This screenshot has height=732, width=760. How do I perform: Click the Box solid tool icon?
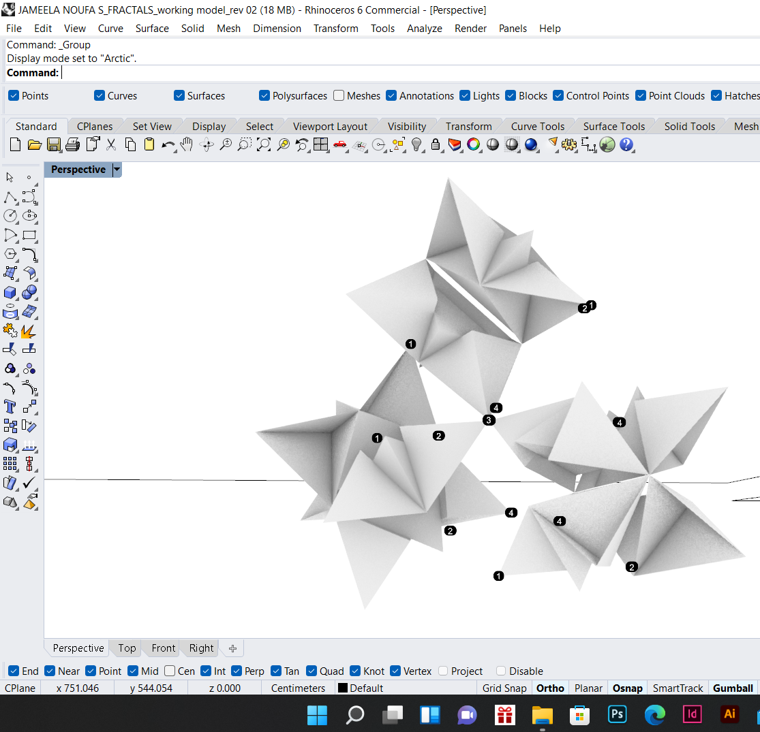coord(10,293)
